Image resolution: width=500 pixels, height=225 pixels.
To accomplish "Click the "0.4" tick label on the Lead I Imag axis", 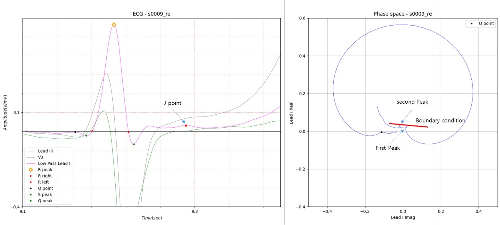I will click(x=478, y=211).
